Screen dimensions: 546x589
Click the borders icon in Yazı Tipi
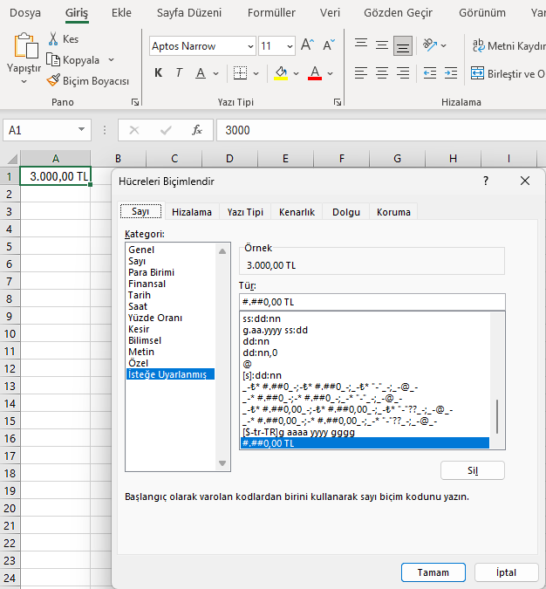[241, 73]
